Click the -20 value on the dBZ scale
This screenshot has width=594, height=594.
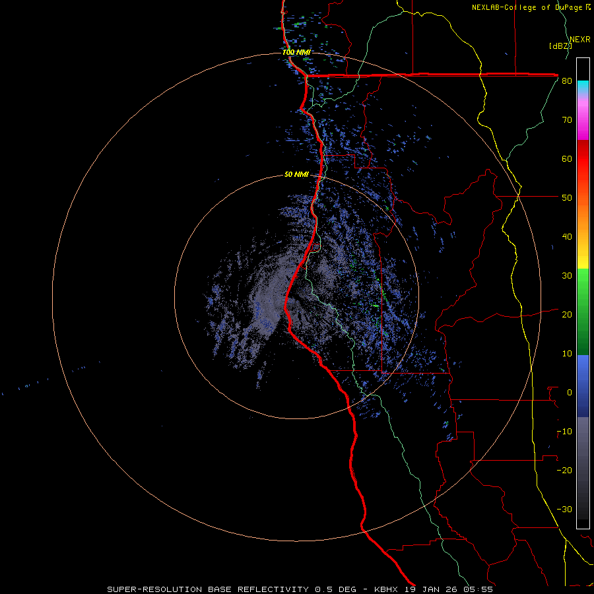[x=564, y=471]
